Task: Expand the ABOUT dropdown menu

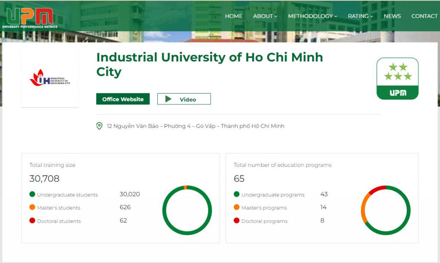Action: click(265, 16)
